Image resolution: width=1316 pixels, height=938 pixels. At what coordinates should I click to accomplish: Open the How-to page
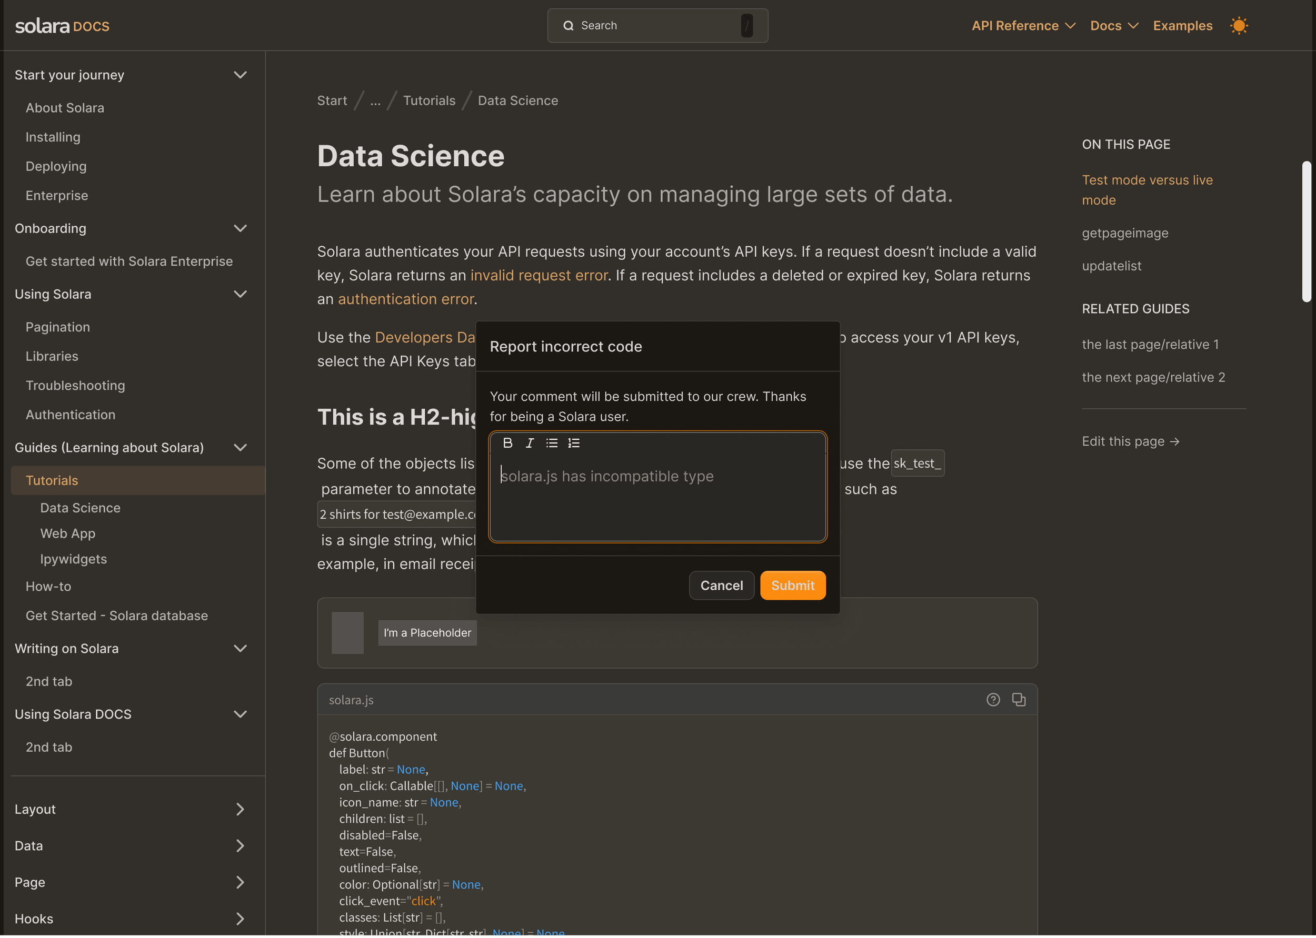[48, 586]
